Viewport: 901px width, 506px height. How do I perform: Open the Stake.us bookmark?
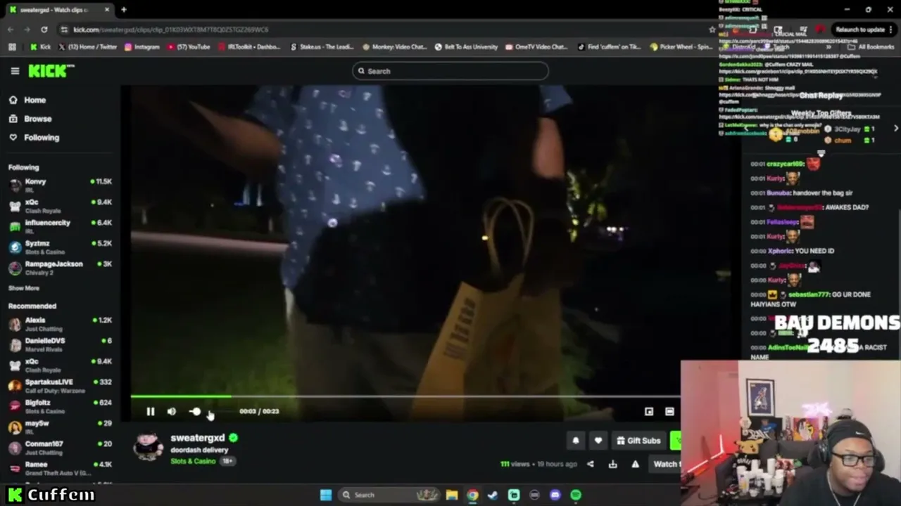click(322, 47)
